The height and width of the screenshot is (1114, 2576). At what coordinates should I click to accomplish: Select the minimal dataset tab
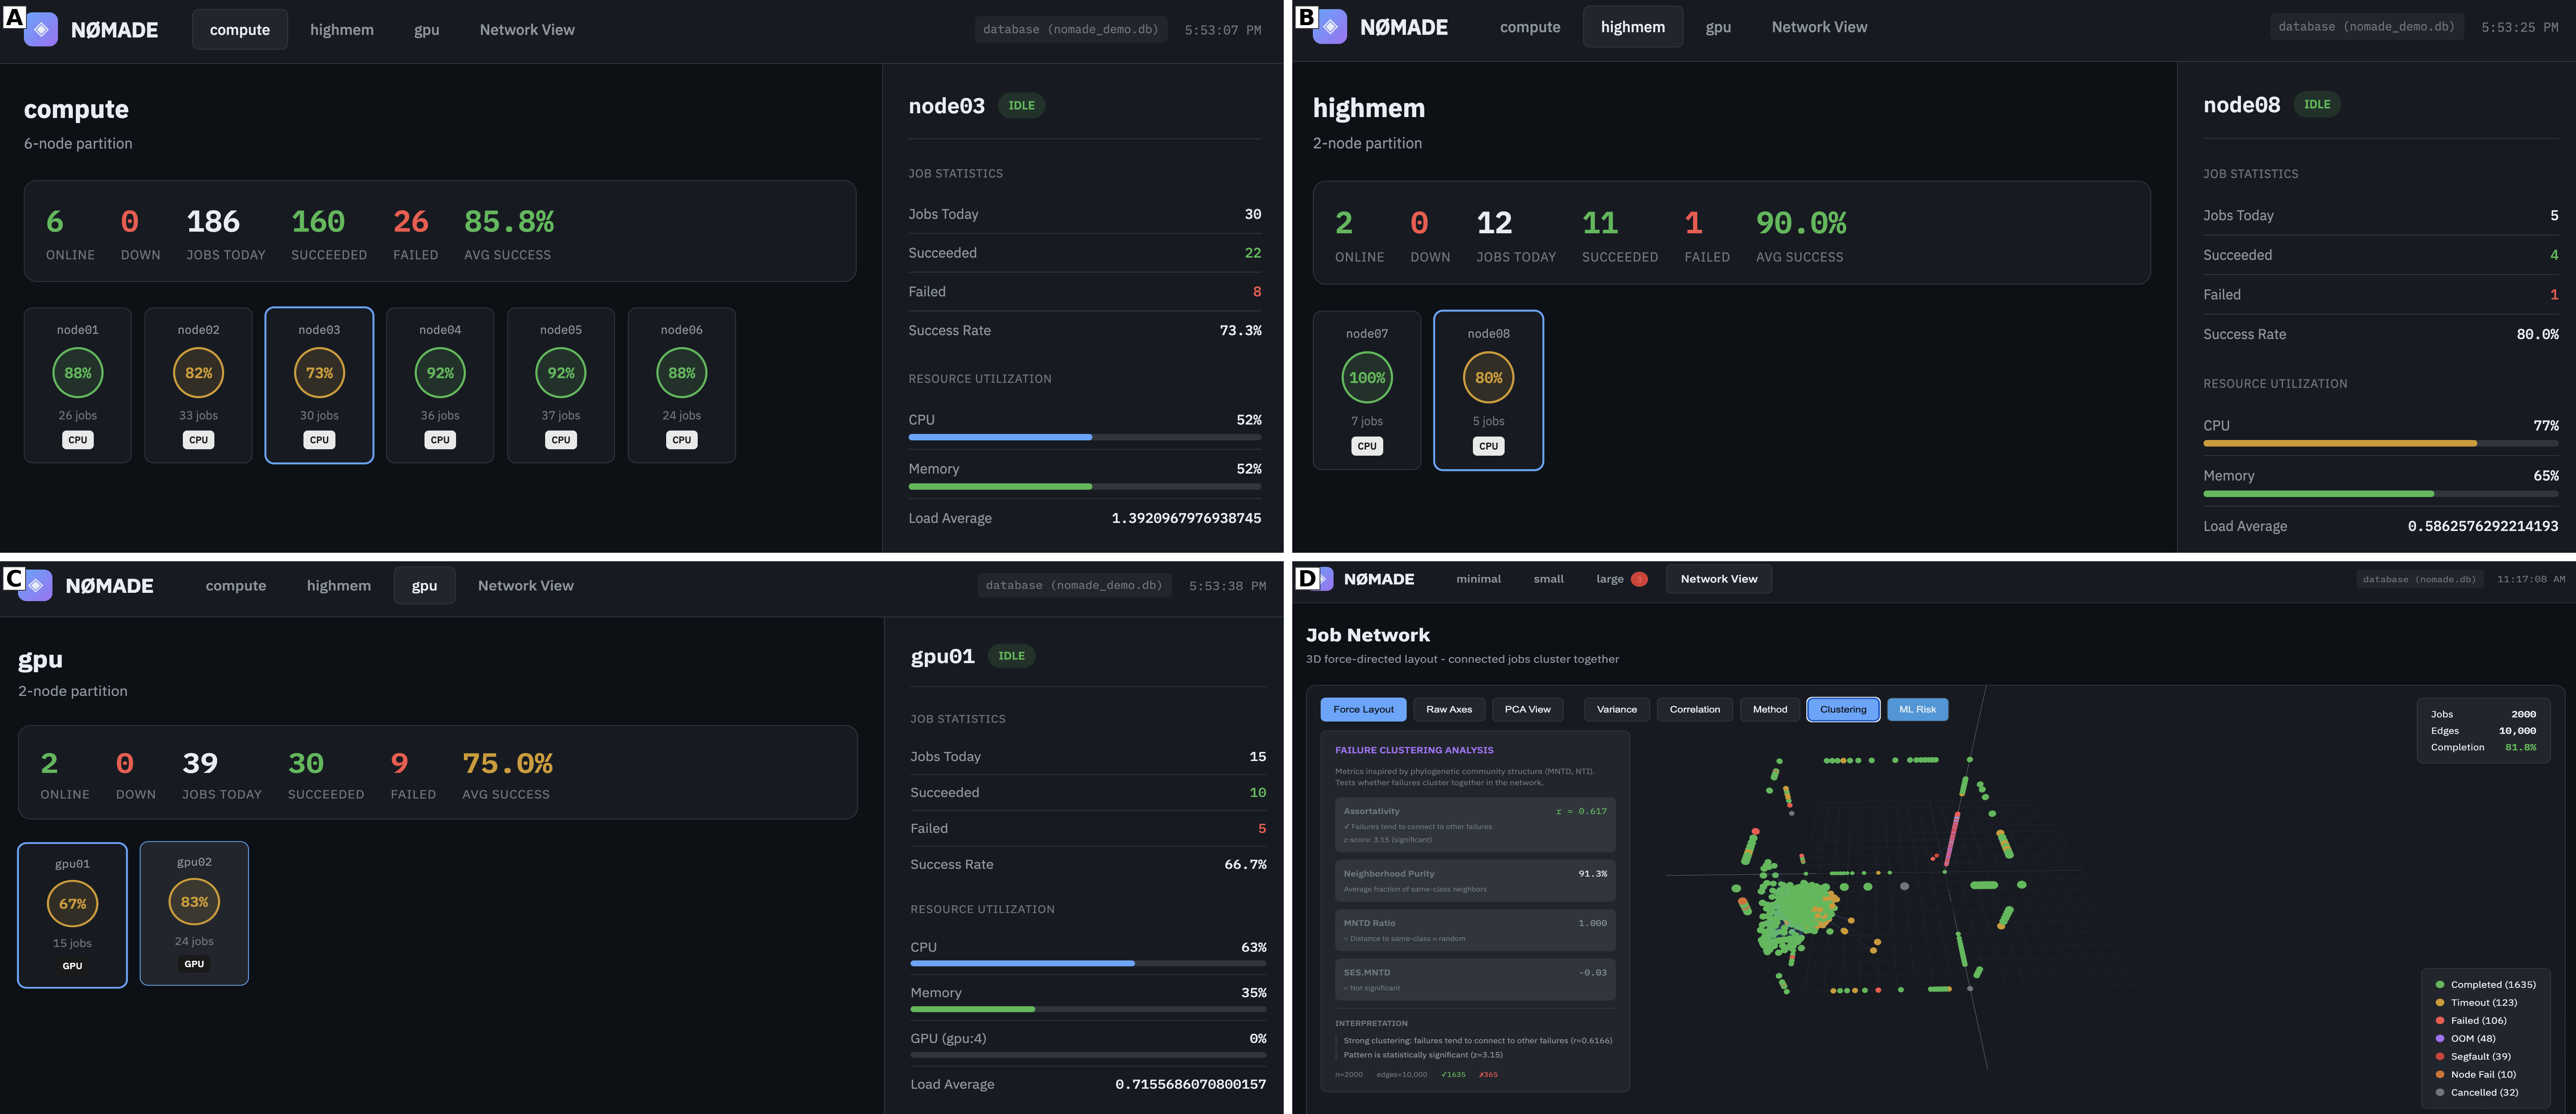[1478, 577]
